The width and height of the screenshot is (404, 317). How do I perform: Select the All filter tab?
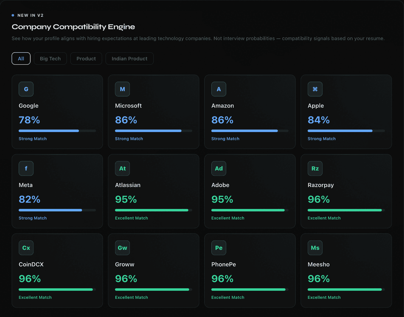tap(21, 58)
